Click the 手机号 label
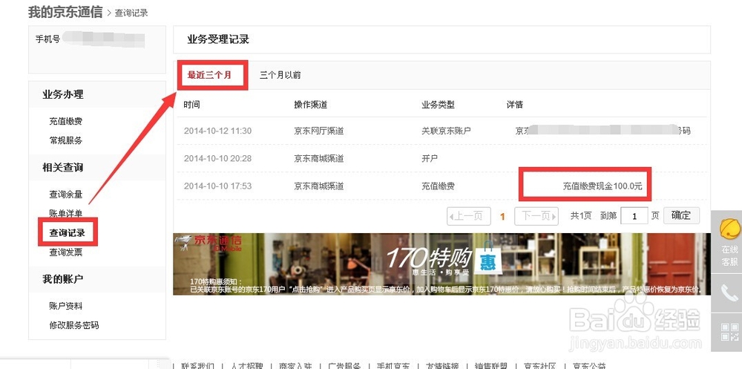The width and height of the screenshot is (742, 369). click(x=47, y=39)
